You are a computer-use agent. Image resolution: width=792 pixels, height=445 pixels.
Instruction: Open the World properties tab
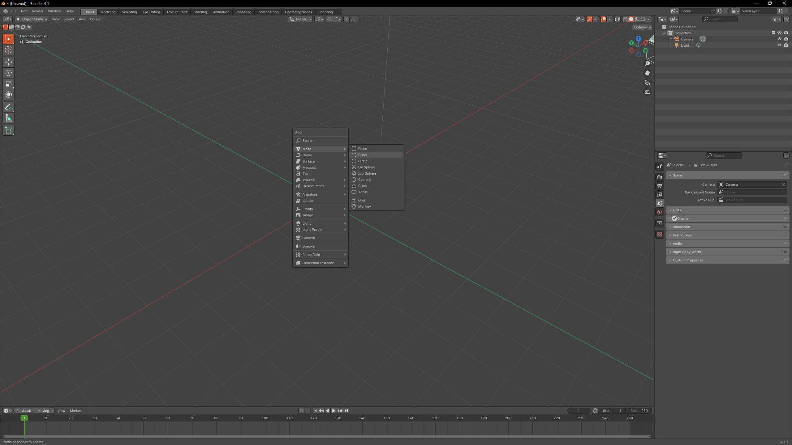click(660, 212)
